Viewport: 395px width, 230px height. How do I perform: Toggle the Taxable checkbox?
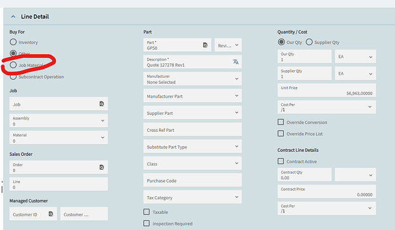pyautogui.click(x=147, y=212)
